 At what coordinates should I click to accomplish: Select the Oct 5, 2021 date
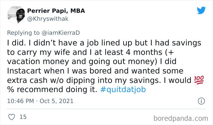coord(57,101)
